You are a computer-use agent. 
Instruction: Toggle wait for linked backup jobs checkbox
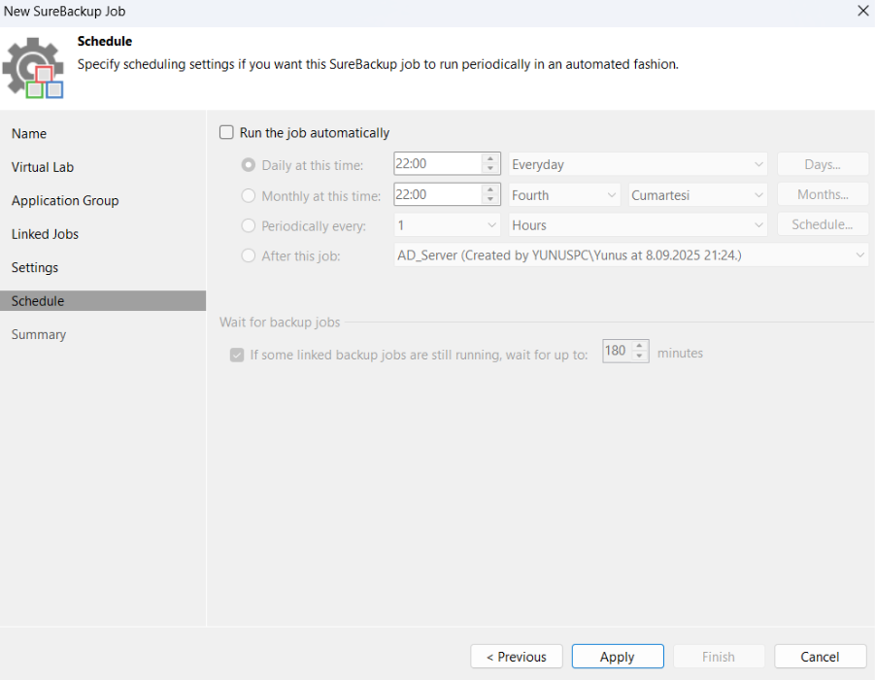pos(237,355)
